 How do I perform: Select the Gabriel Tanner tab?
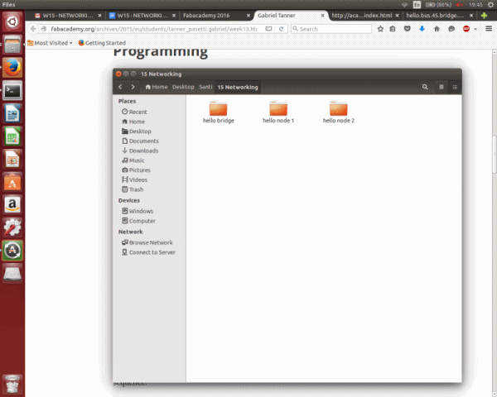coord(277,16)
